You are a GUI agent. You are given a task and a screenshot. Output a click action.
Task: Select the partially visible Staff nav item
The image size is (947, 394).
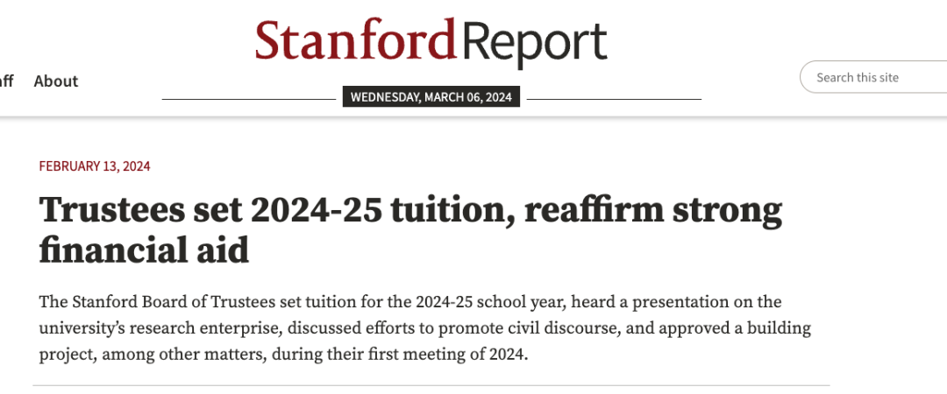pyautogui.click(x=7, y=81)
